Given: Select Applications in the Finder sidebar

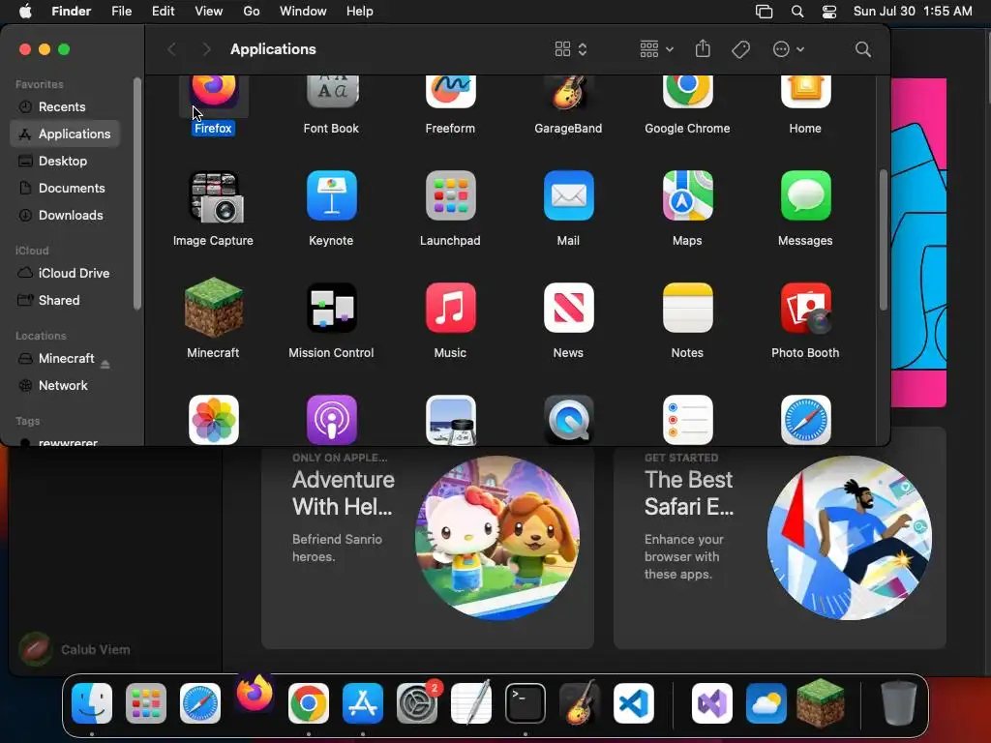Looking at the screenshot, I should 65,134.
